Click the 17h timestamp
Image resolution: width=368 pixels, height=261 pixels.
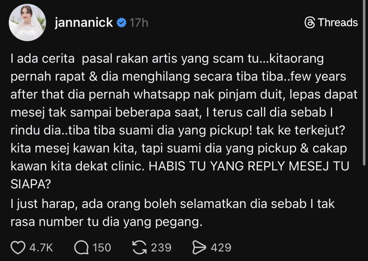(139, 23)
